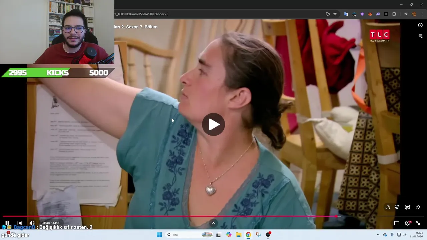Exit fullscreen mode
Screen dimensions: 427x240
[418, 223]
